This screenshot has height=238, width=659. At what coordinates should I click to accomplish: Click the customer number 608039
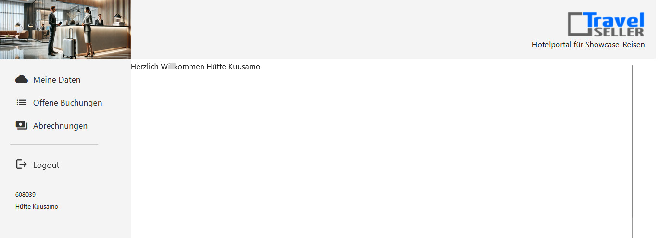pyautogui.click(x=25, y=195)
